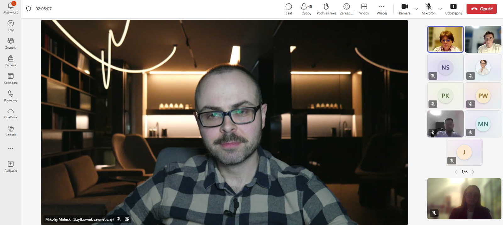This screenshot has height=225, width=503.
Task: Raise hand with Podnieś rękę
Action: [326, 9]
